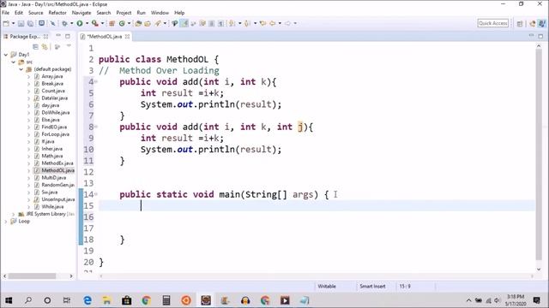Click the Windows Start button
The image size is (549, 308).
(9, 300)
